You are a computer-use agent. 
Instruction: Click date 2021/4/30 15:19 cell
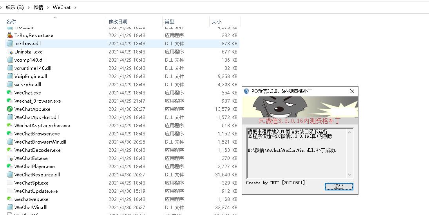(x=127, y=191)
